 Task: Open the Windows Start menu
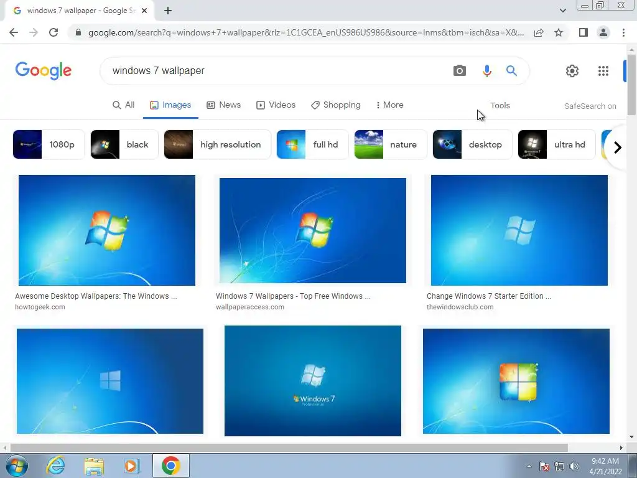pyautogui.click(x=17, y=466)
